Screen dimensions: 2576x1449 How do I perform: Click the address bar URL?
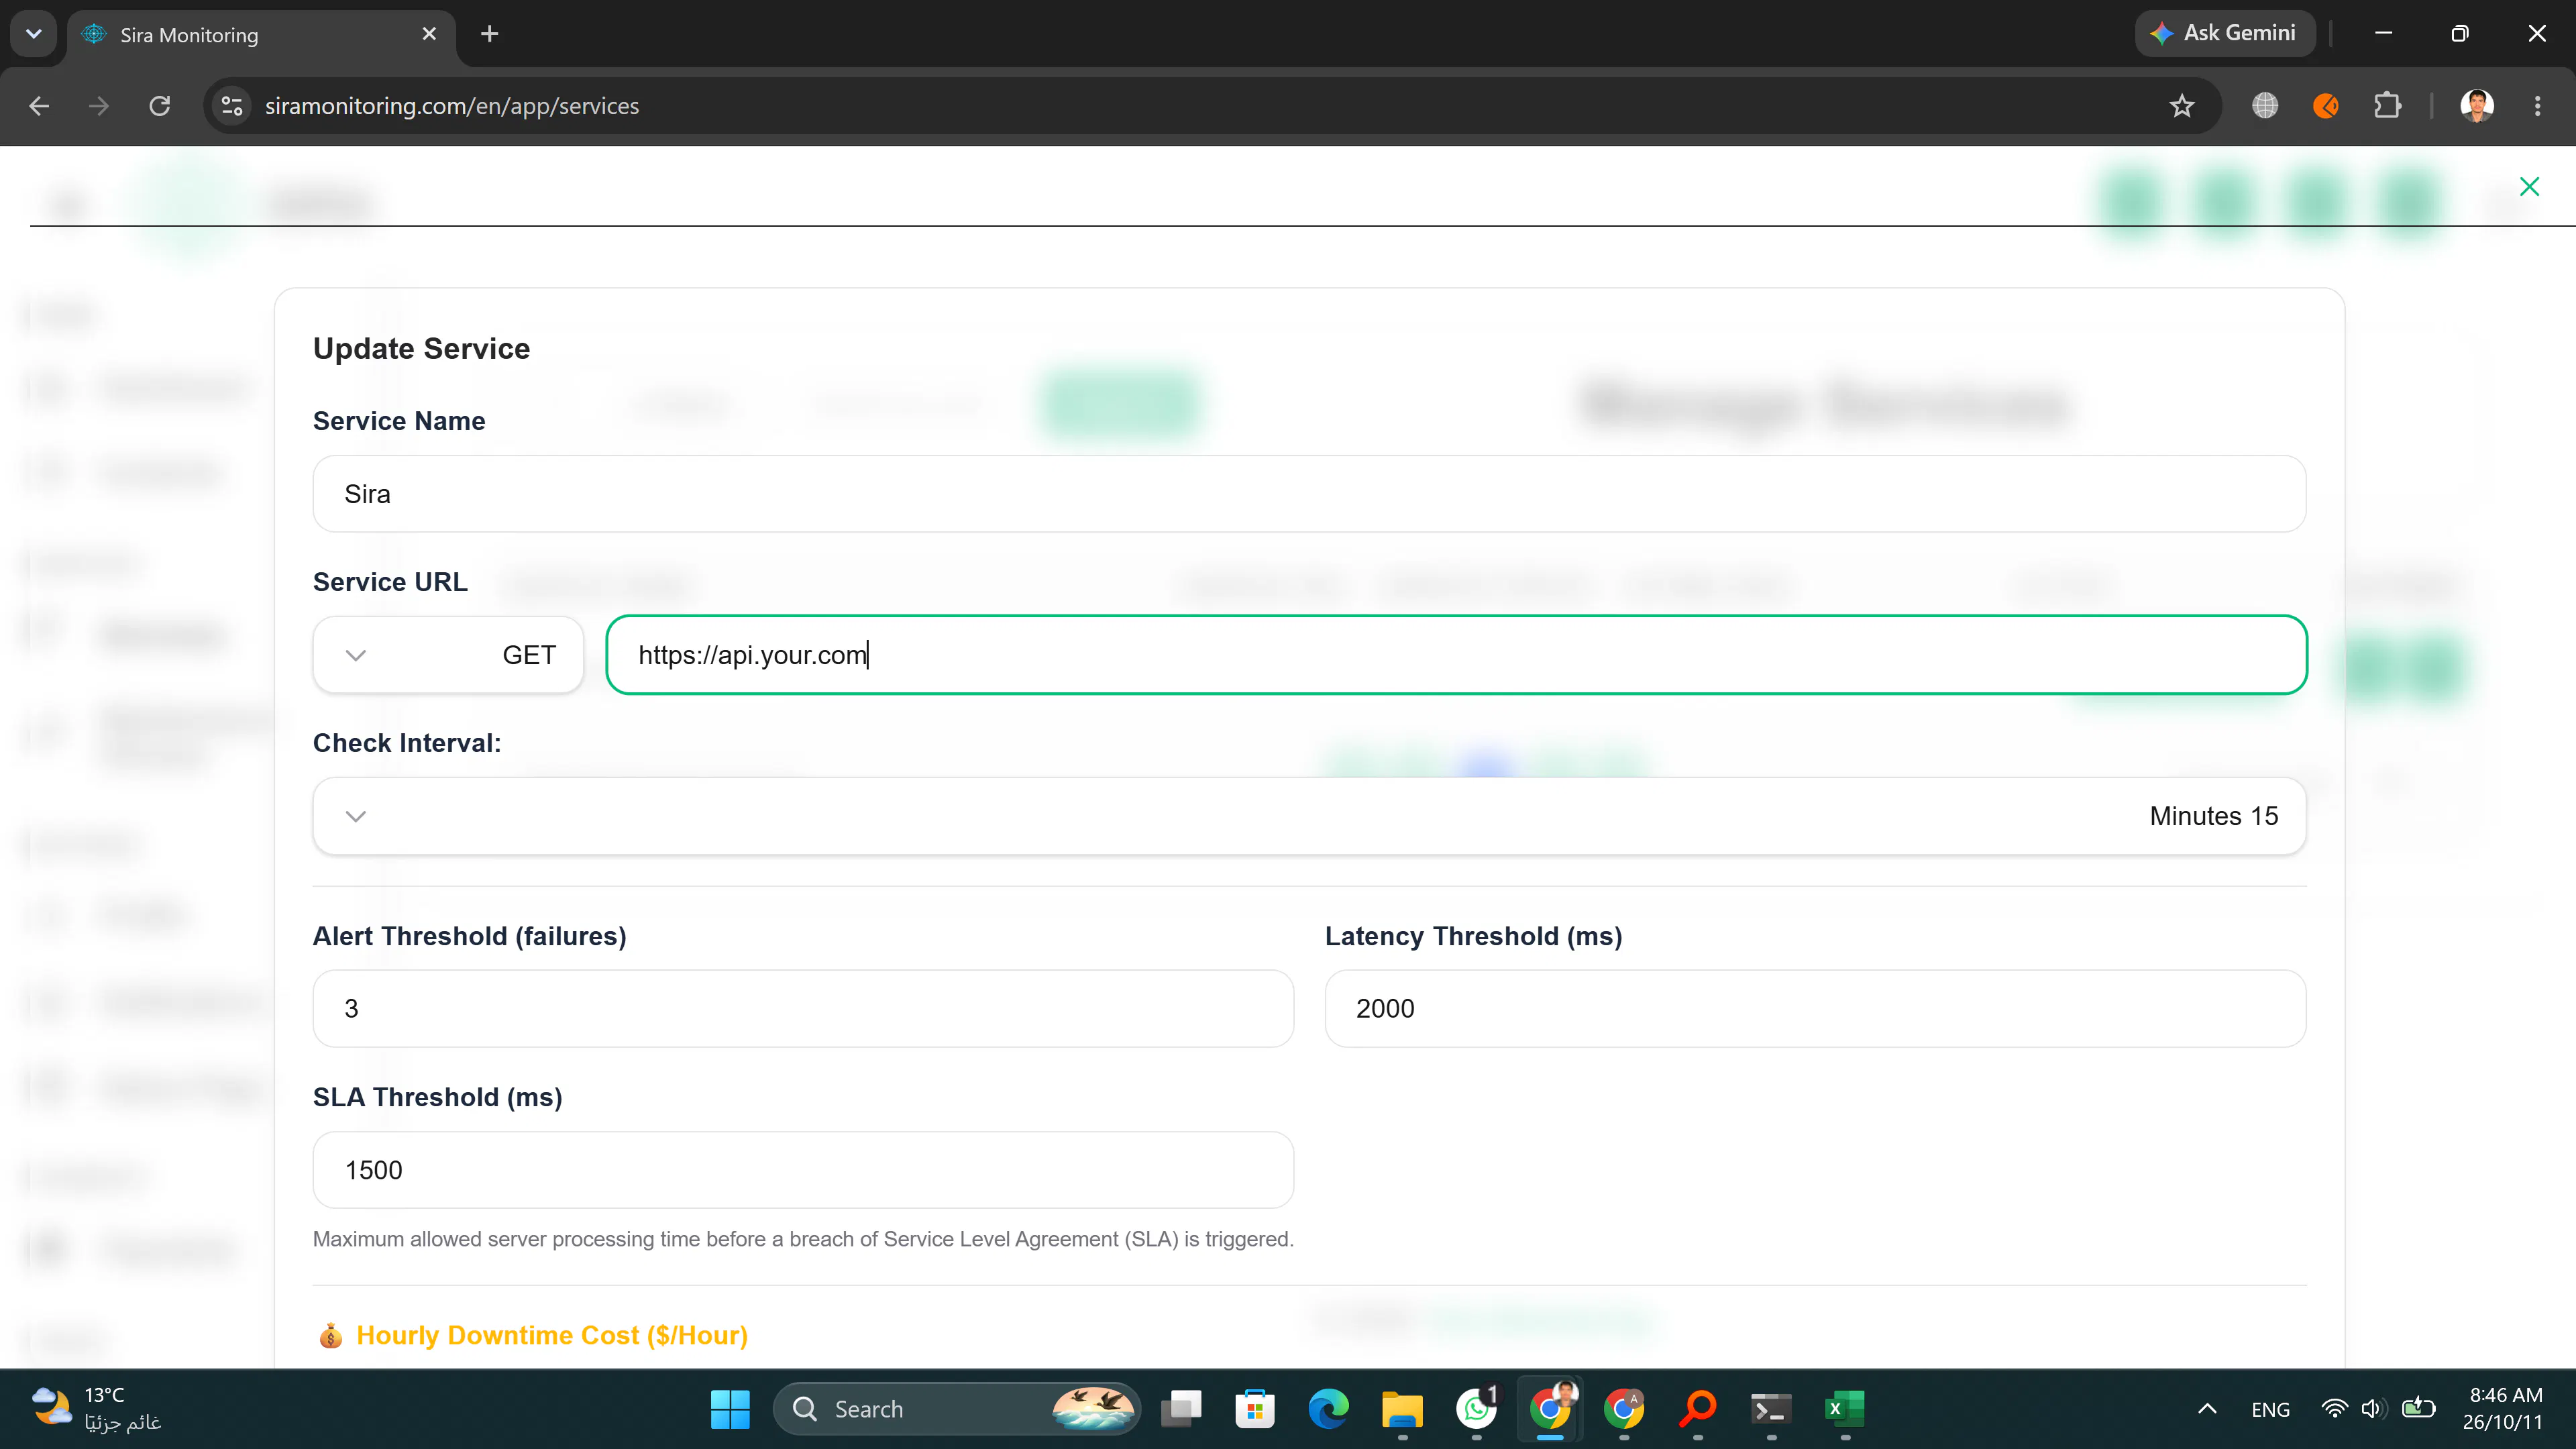[x=452, y=106]
